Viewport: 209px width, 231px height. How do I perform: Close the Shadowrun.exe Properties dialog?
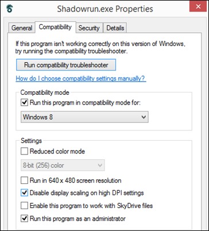tap(198, 6)
